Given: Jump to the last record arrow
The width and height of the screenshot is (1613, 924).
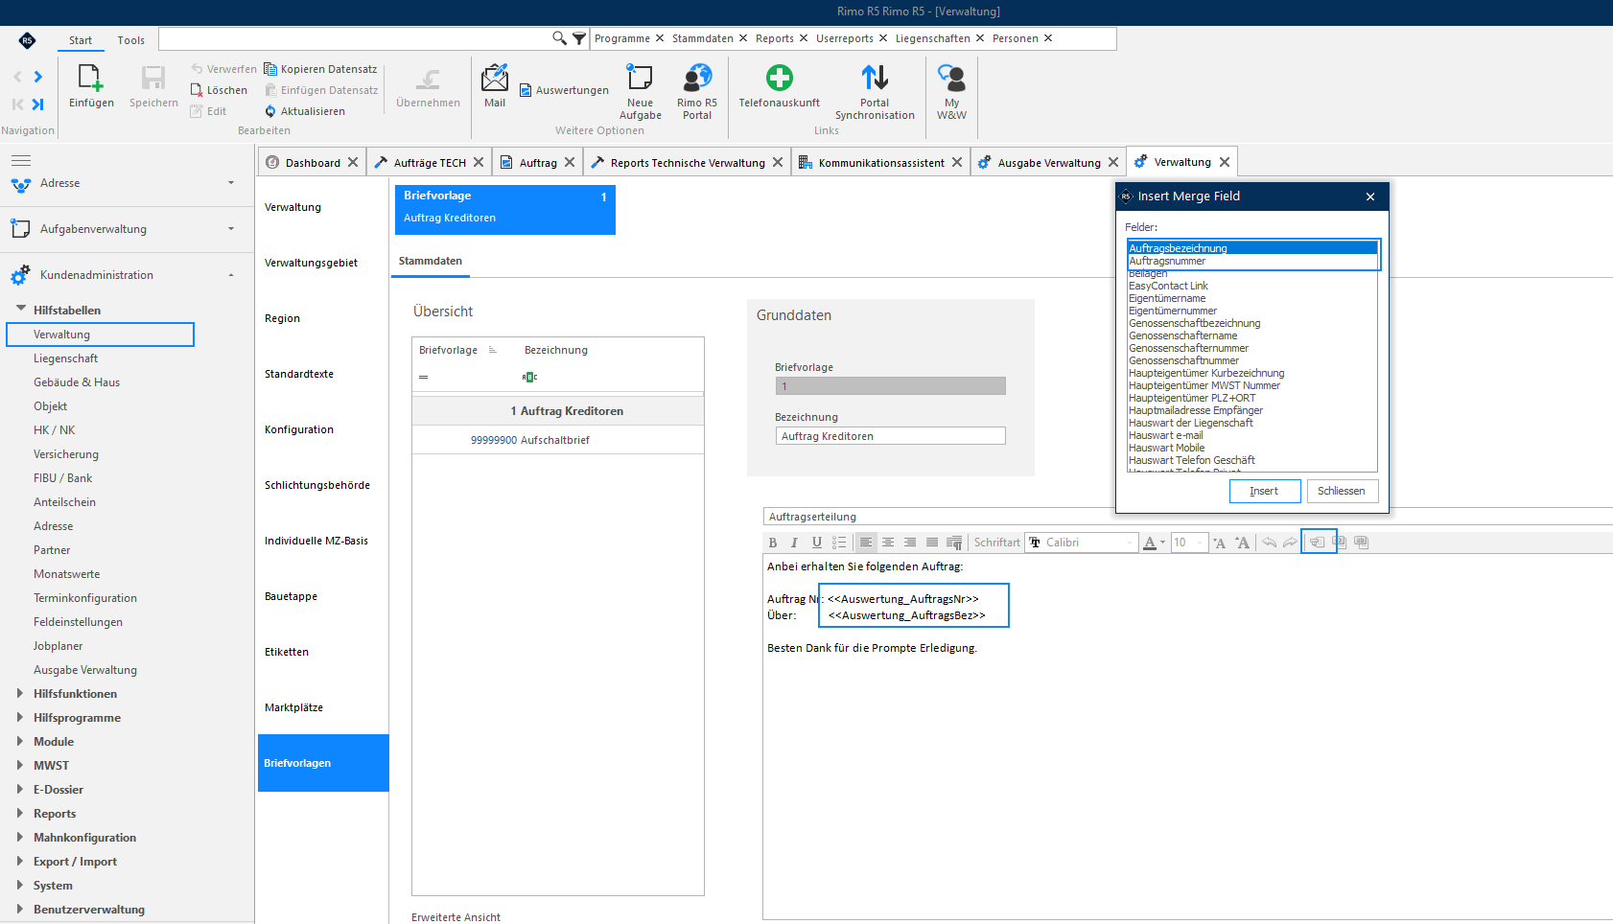Looking at the screenshot, I should [x=37, y=104].
